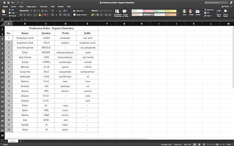234x146 pixels.
Task: Toggle align left
Action: 53,15
